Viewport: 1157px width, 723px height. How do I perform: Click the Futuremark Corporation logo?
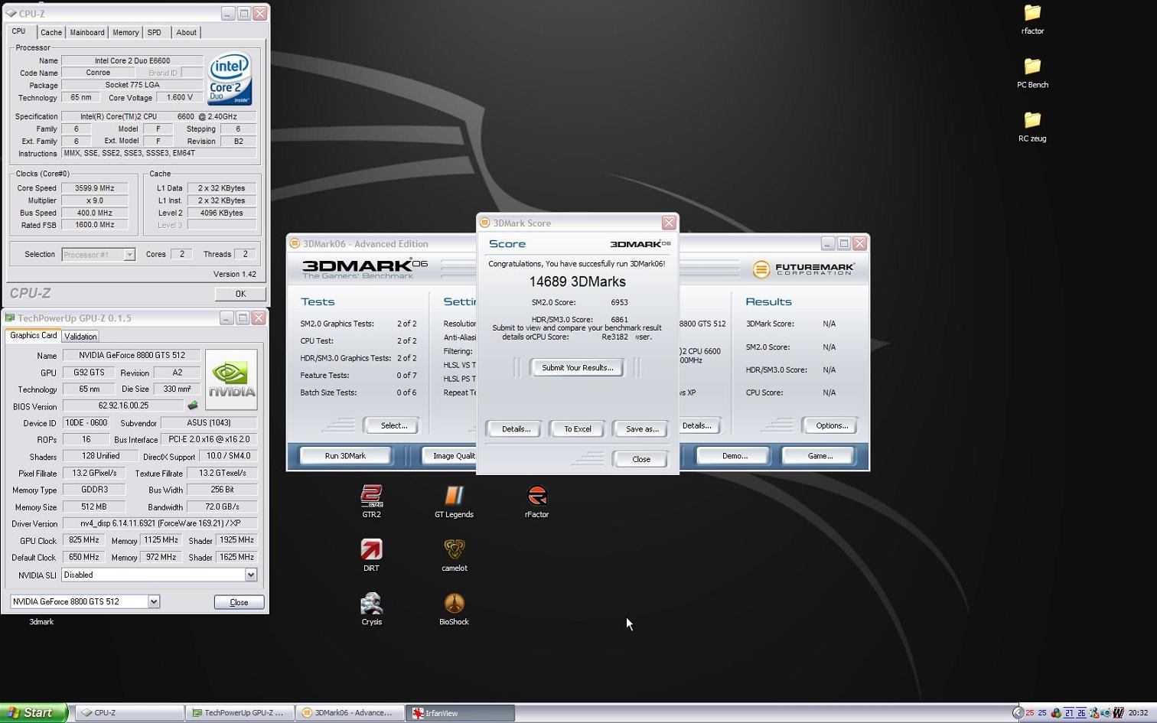[x=803, y=269]
